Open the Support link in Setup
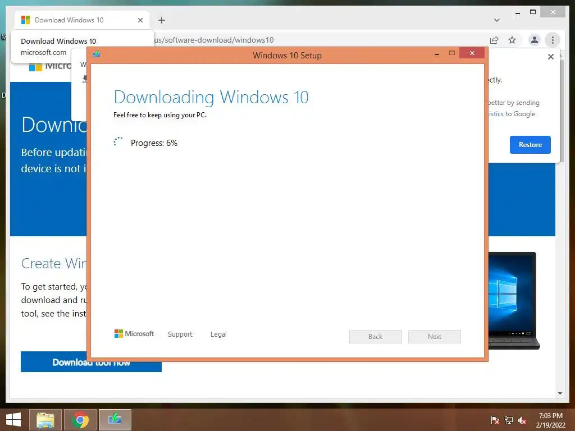This screenshot has width=575, height=431. click(x=180, y=334)
